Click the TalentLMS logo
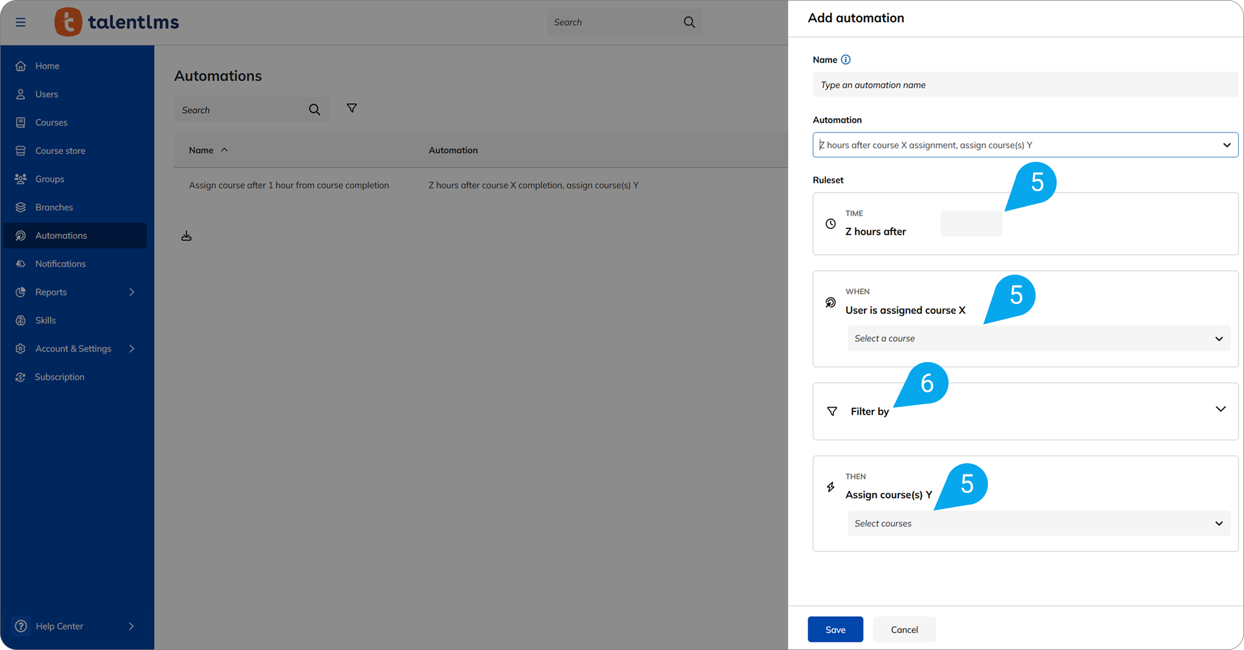Image resolution: width=1244 pixels, height=650 pixels. click(117, 22)
